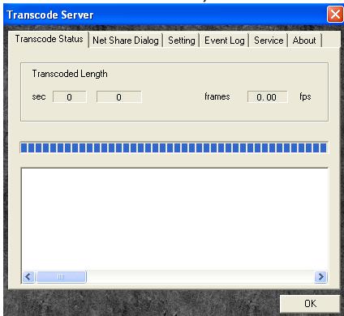The image size is (344, 316).
Task: Click the fps field showing 0.00
Action: tap(267, 97)
